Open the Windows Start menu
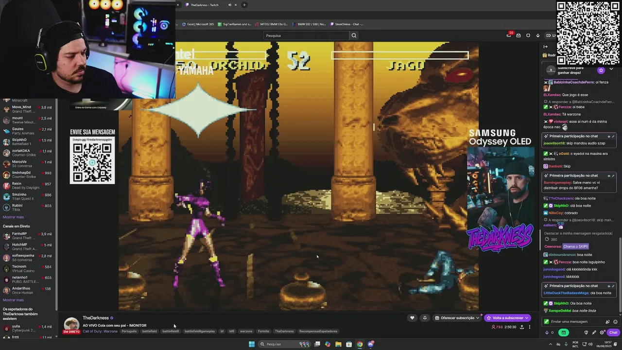This screenshot has width=622, height=350. click(252, 344)
